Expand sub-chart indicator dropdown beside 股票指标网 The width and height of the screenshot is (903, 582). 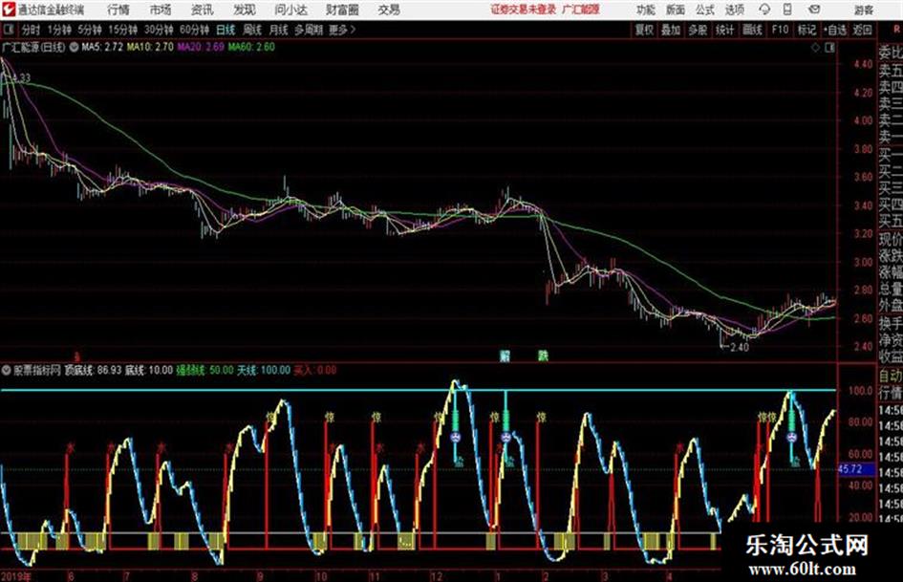7,371
